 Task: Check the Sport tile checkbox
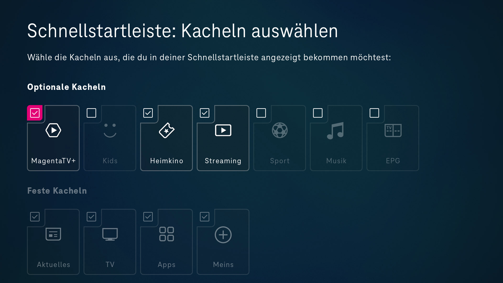click(261, 113)
